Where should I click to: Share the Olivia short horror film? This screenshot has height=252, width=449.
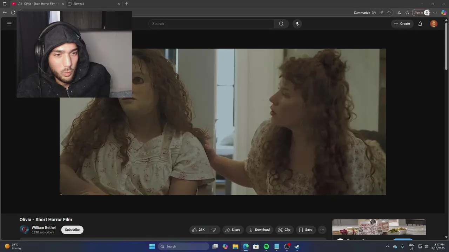tap(233, 230)
